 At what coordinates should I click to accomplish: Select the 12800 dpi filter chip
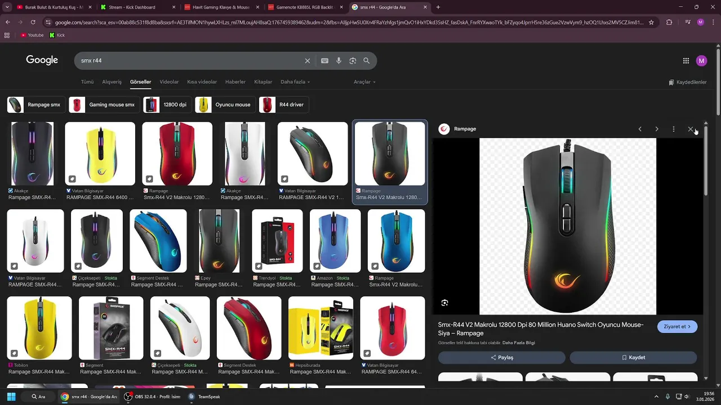click(167, 105)
